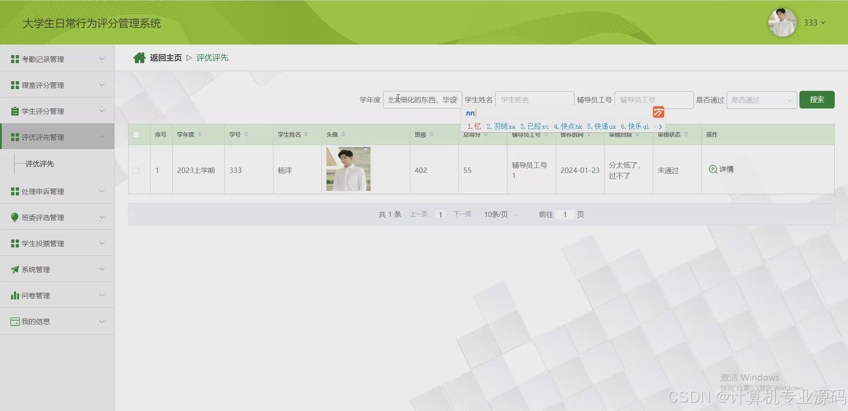Image resolution: width=848 pixels, height=411 pixels.
Task: Go to 上一页 in pagination
Action: point(418,214)
